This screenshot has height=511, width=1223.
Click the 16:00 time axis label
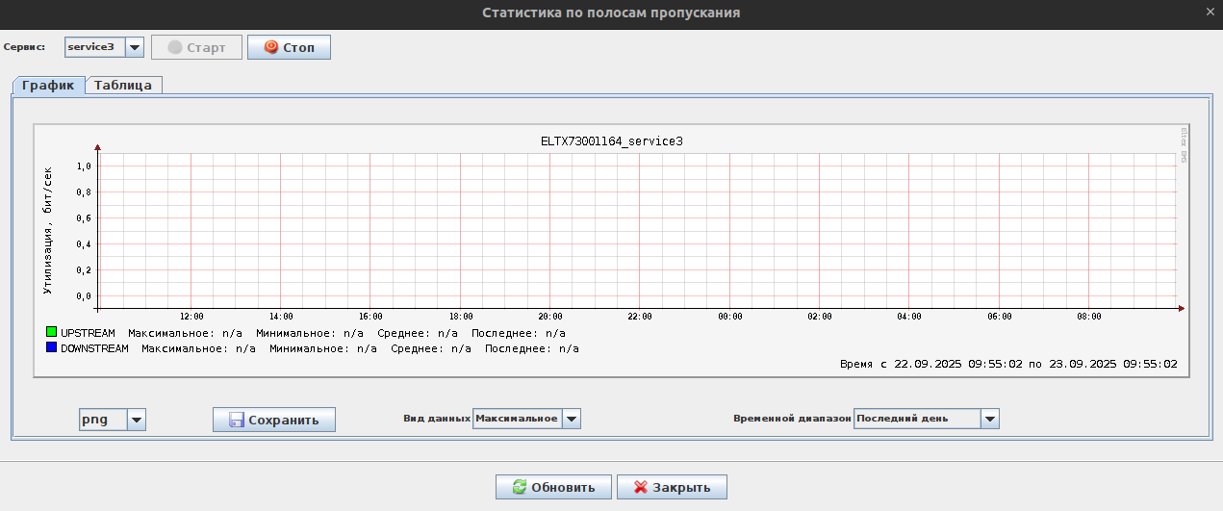point(370,317)
